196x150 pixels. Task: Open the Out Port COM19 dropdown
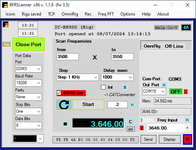(x=163, y=92)
